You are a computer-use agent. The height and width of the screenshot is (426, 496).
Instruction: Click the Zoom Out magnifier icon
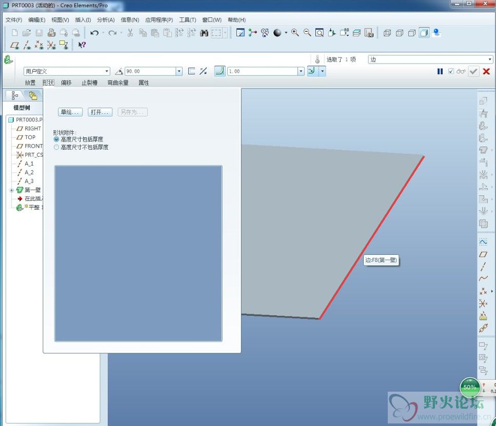[307, 33]
